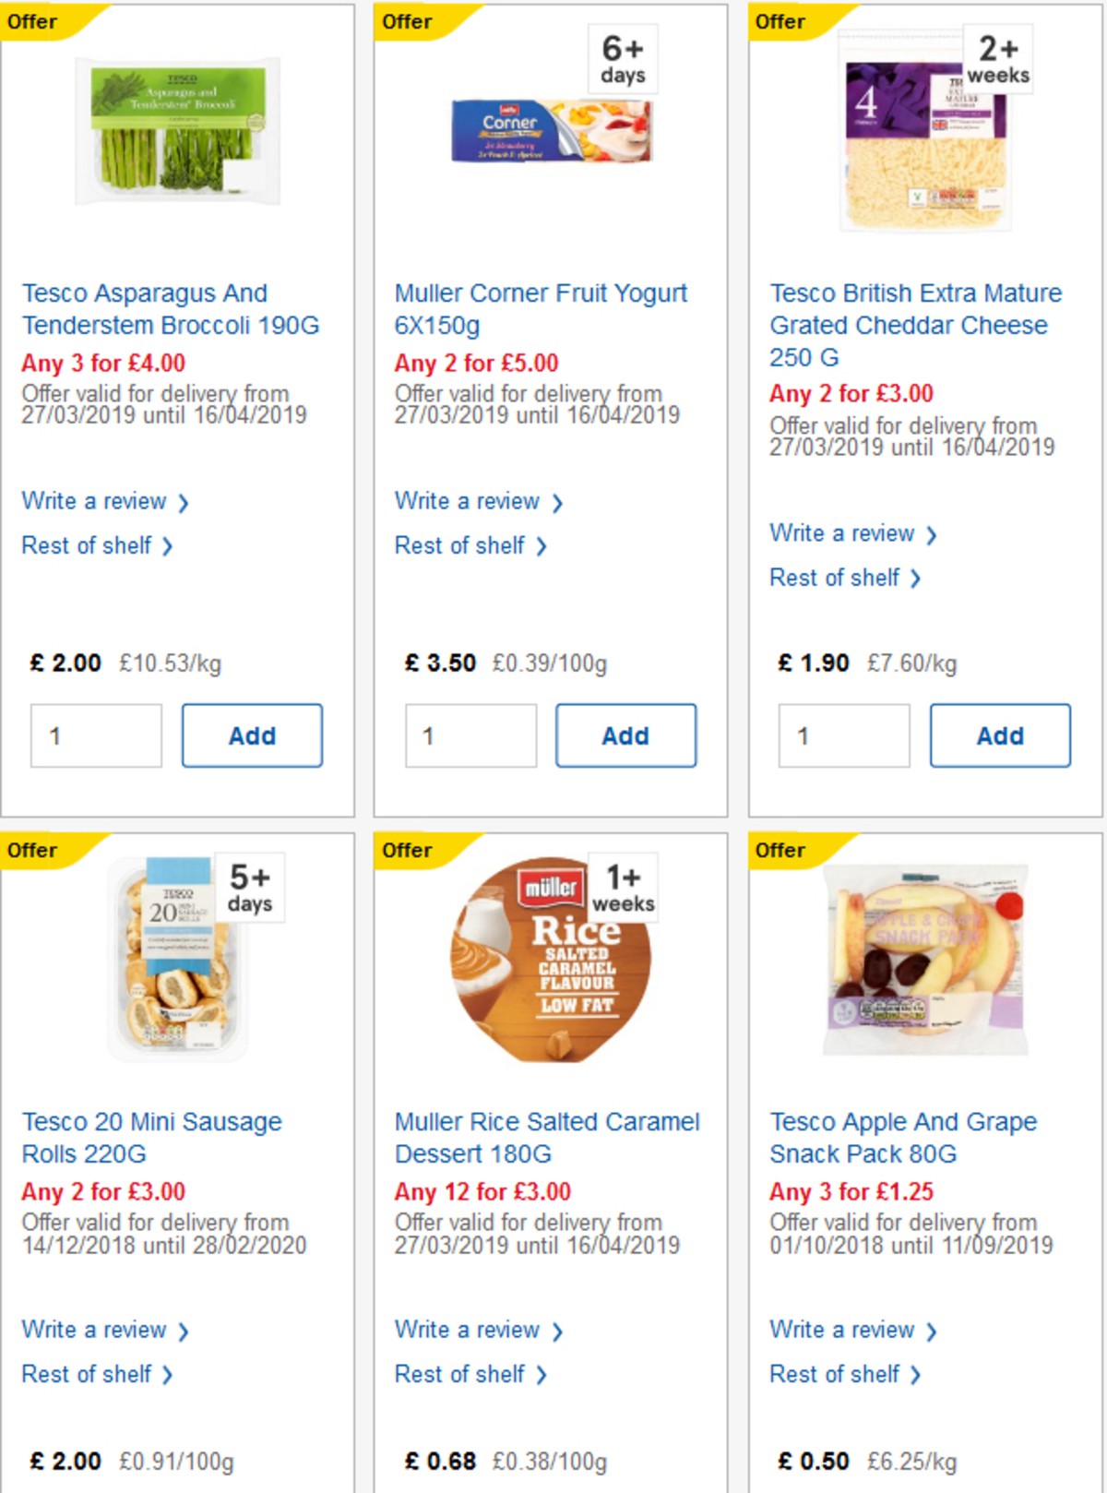Click the Offer badge on Muller Corner yogurt
Viewport: 1107px width, 1493px height.
click(406, 21)
